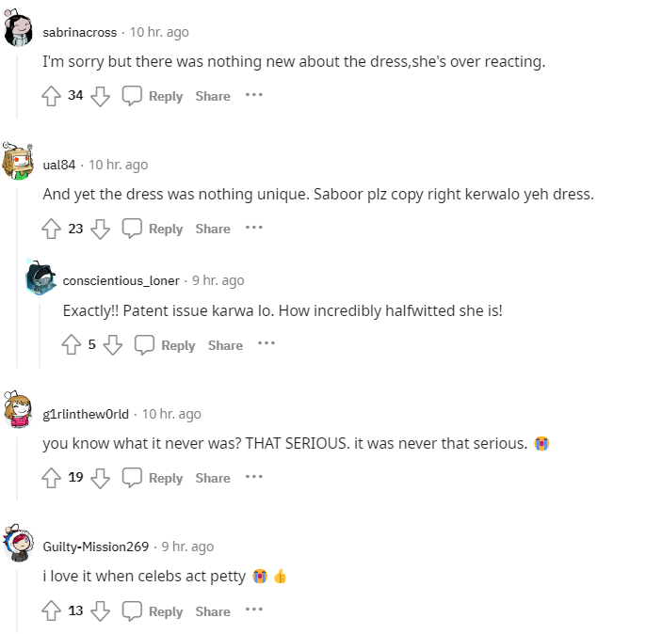
Task: Upvote conscientious_loner's reply
Action: click(72, 345)
